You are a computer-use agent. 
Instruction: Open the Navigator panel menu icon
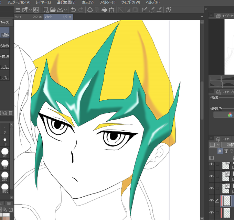point(211,15)
